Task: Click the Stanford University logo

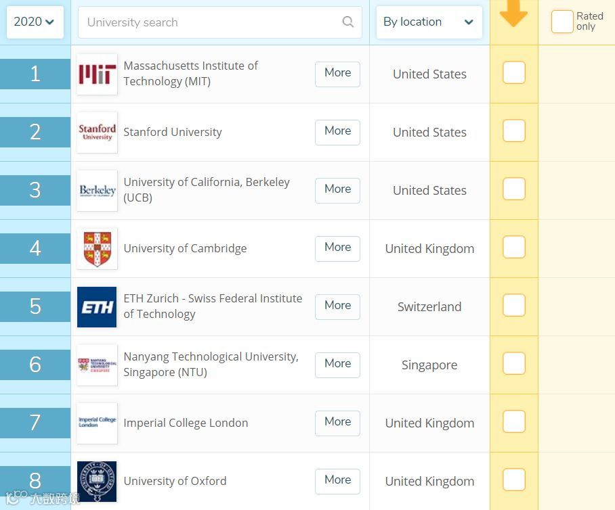Action: point(97,133)
